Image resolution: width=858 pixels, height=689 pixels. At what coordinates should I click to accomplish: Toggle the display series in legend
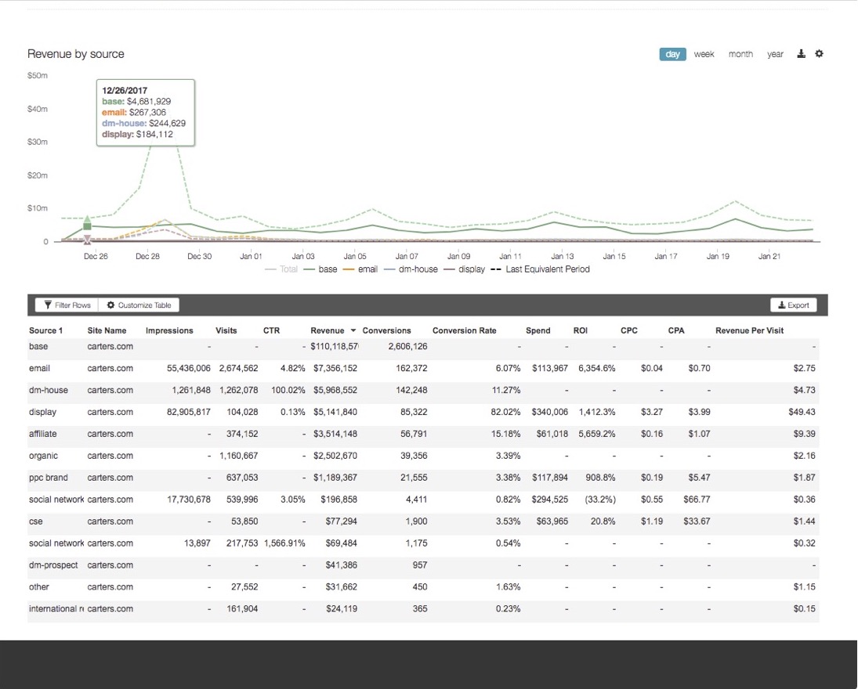click(464, 269)
